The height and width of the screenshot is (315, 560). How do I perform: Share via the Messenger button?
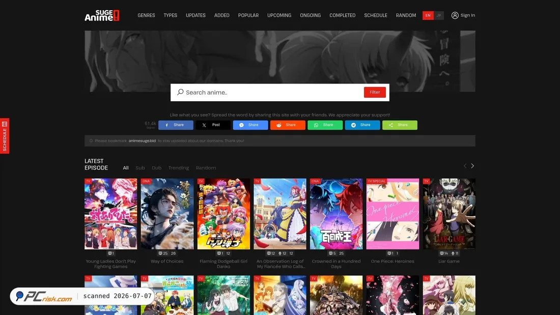pyautogui.click(x=250, y=125)
